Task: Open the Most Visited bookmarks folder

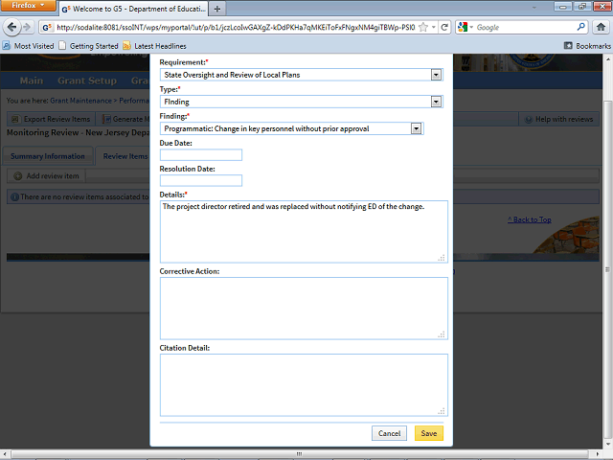Action: click(x=29, y=46)
